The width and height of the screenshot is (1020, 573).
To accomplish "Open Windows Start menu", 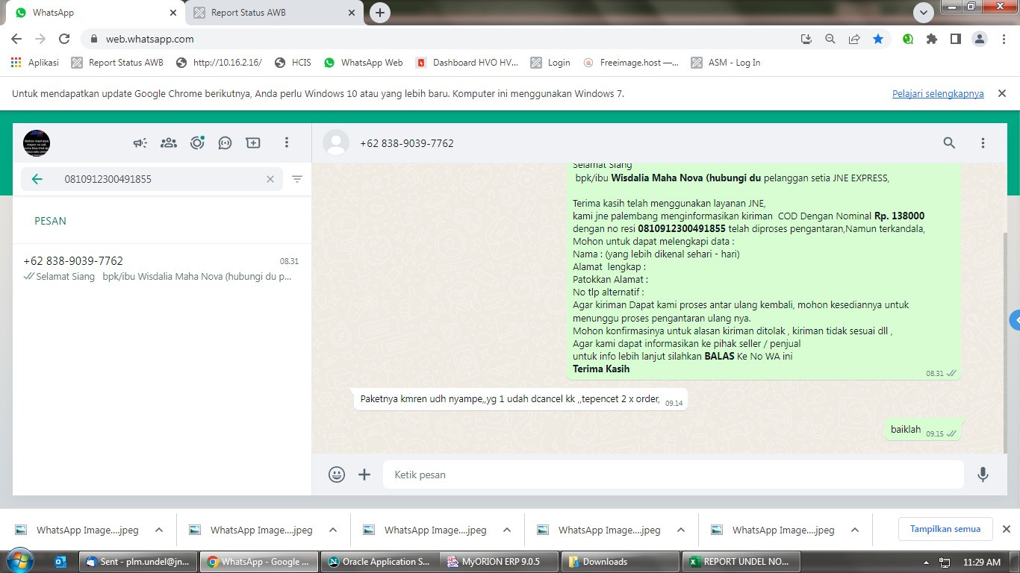I will coord(19,561).
